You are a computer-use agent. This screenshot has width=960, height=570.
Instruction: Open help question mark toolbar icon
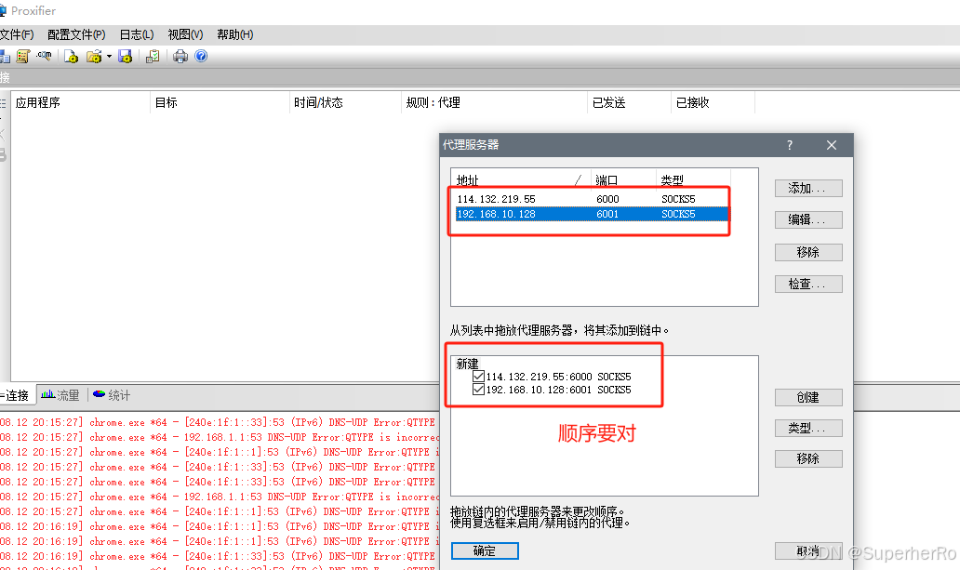pos(201,57)
